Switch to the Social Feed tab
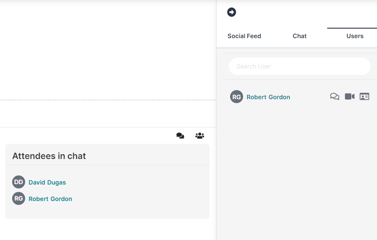 244,36
